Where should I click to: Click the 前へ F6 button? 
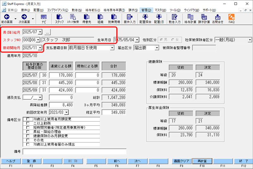[117, 161]
